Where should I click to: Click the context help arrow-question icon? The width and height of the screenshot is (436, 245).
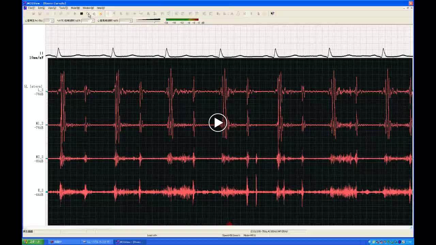click(x=272, y=14)
